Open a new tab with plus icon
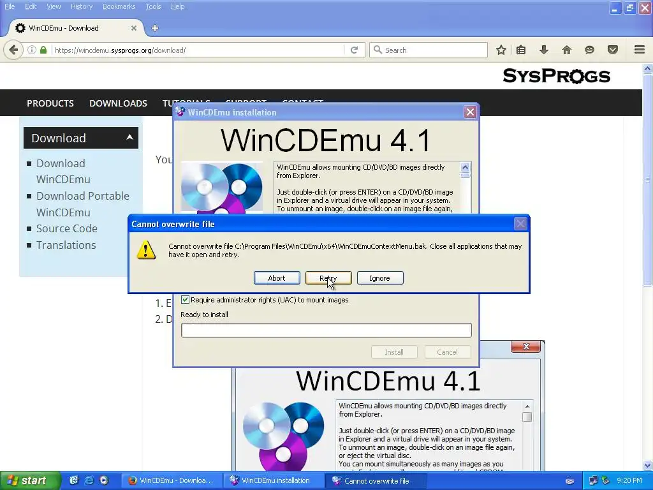653x490 pixels. coord(155,28)
